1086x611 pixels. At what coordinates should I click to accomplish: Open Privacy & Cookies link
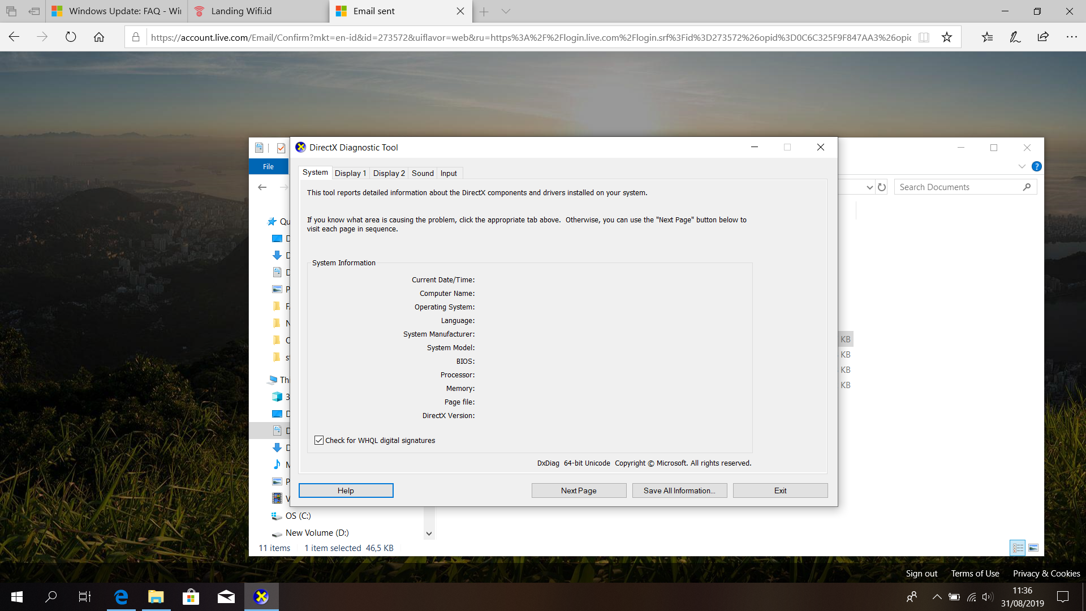click(x=1046, y=573)
